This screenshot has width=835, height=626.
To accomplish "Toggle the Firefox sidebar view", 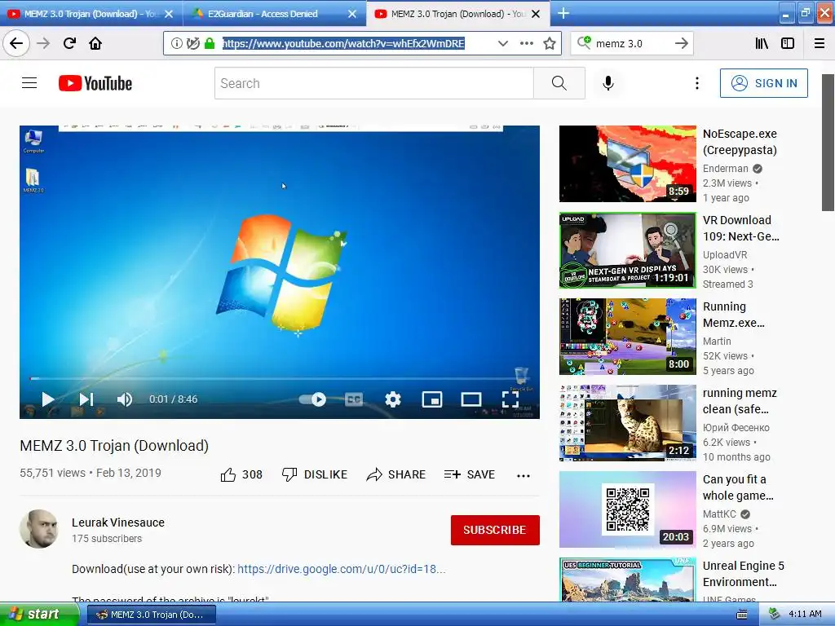I will tap(788, 43).
